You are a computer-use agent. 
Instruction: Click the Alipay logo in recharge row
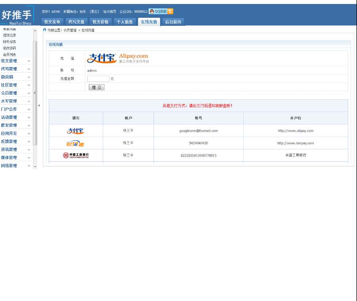118,58
